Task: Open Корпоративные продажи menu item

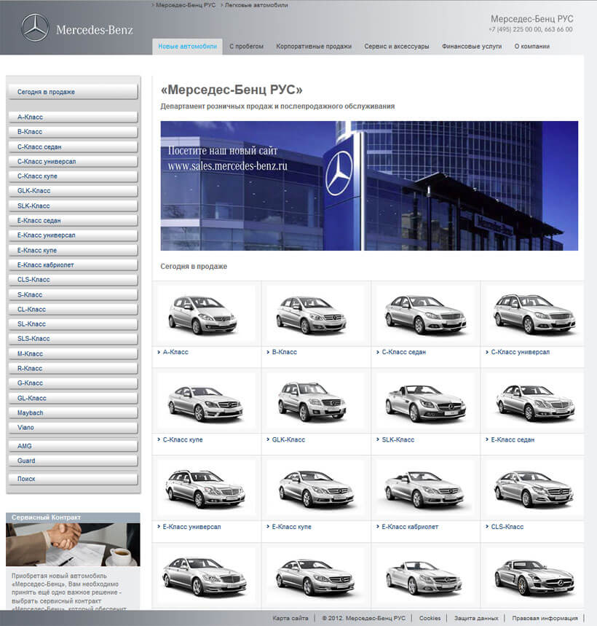Action: (x=314, y=47)
